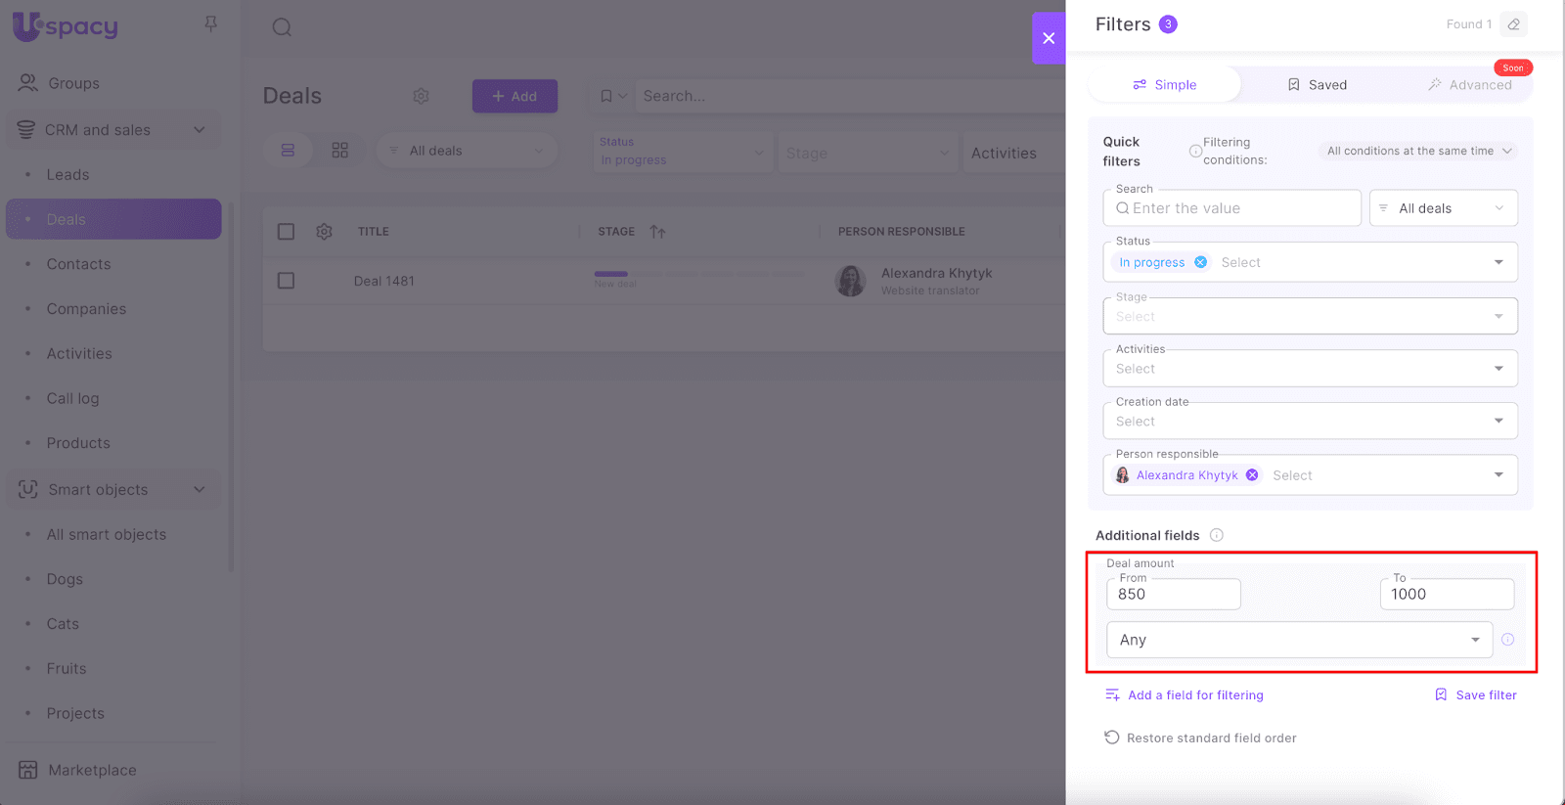Click the magnifier search icon in top bar
Viewport: 1565px width, 805px height.
pos(282,27)
